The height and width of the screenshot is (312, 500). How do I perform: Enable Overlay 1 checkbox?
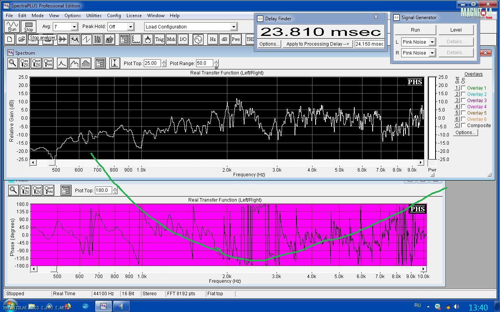(x=463, y=88)
